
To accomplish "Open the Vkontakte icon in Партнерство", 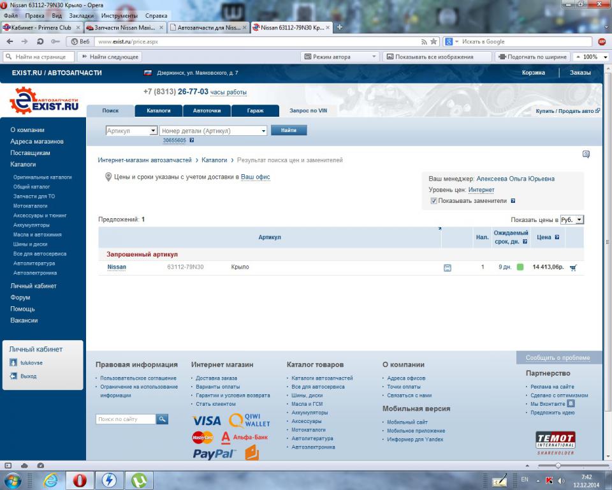I will click(571, 403).
